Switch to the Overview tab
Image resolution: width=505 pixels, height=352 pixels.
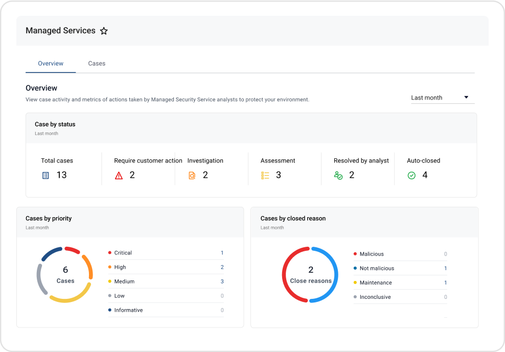tap(51, 63)
